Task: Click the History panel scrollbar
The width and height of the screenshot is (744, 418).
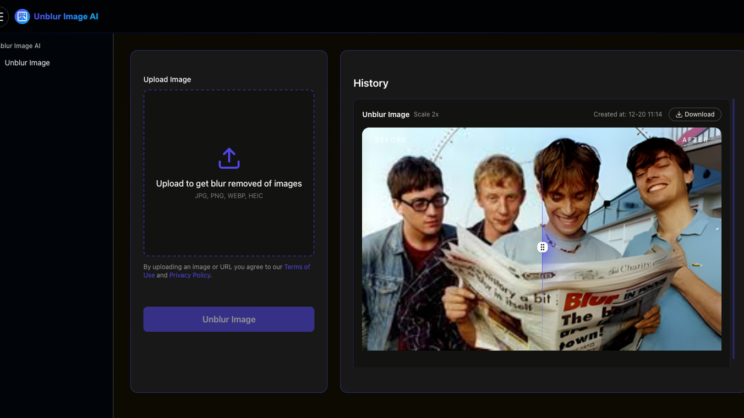Action: [734, 230]
